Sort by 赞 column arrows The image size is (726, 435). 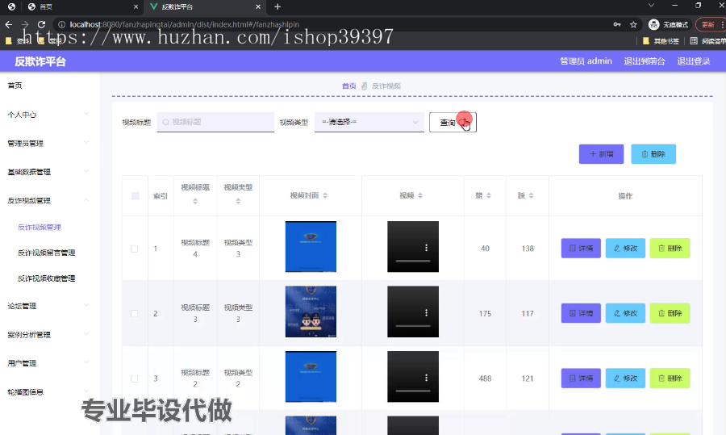pos(489,195)
